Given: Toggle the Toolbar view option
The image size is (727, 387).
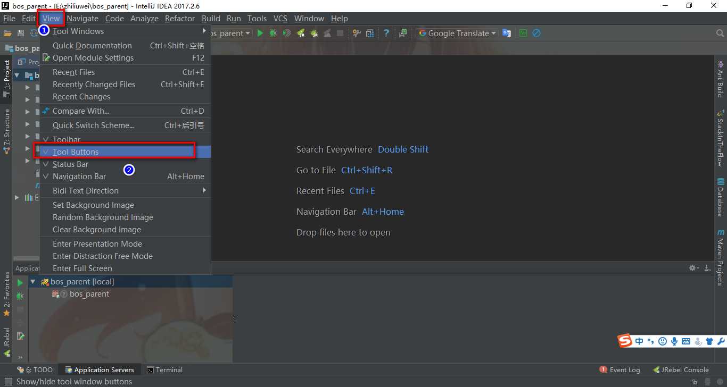Looking at the screenshot, I should tap(125, 139).
